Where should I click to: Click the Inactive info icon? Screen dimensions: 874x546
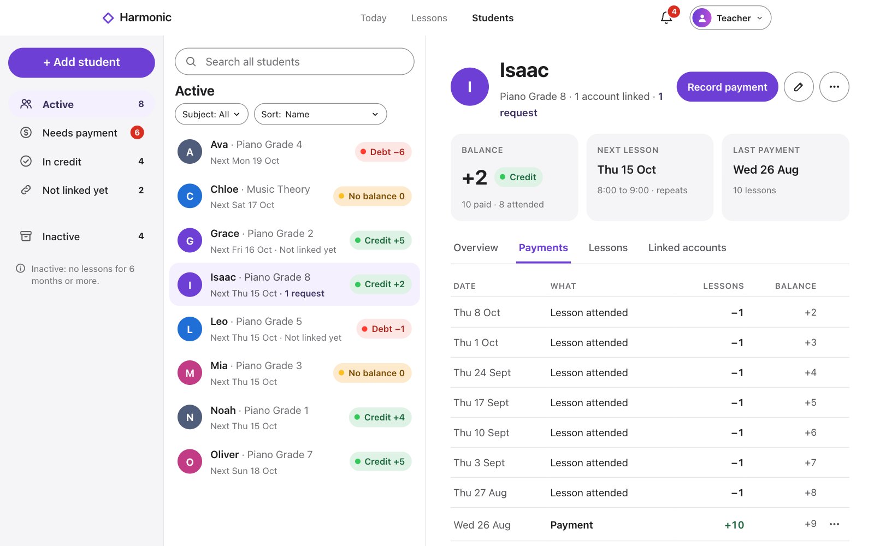click(x=21, y=268)
